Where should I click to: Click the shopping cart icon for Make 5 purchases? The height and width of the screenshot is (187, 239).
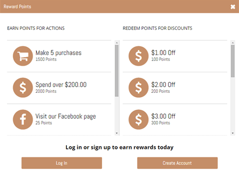click(23, 56)
